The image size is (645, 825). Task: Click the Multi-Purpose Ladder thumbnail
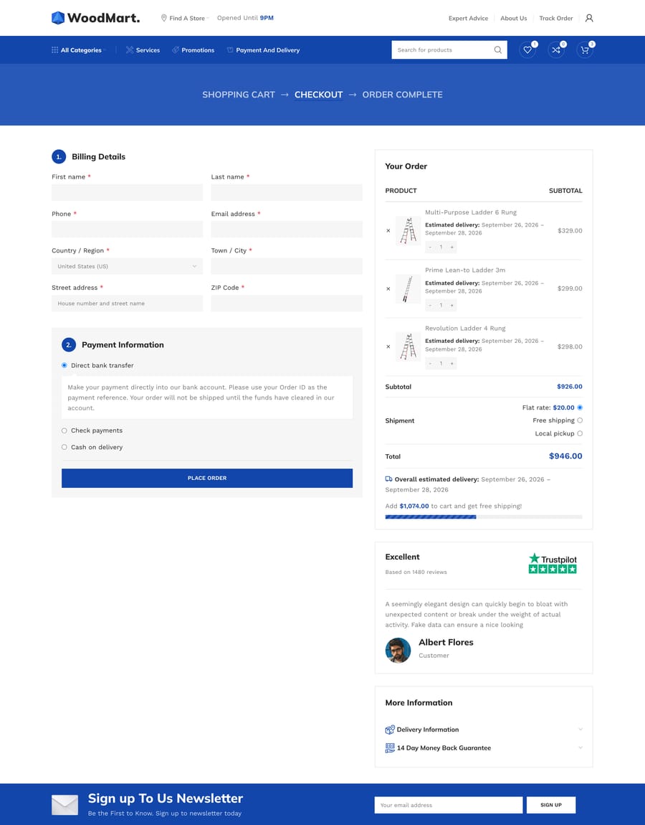(408, 230)
